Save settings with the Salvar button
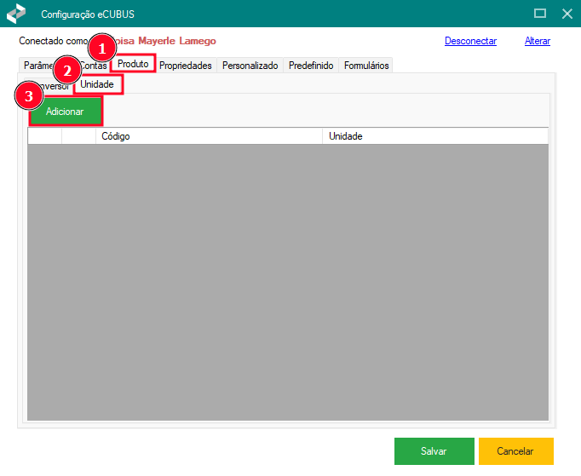Screen dimensions: 581x476 click(434, 451)
